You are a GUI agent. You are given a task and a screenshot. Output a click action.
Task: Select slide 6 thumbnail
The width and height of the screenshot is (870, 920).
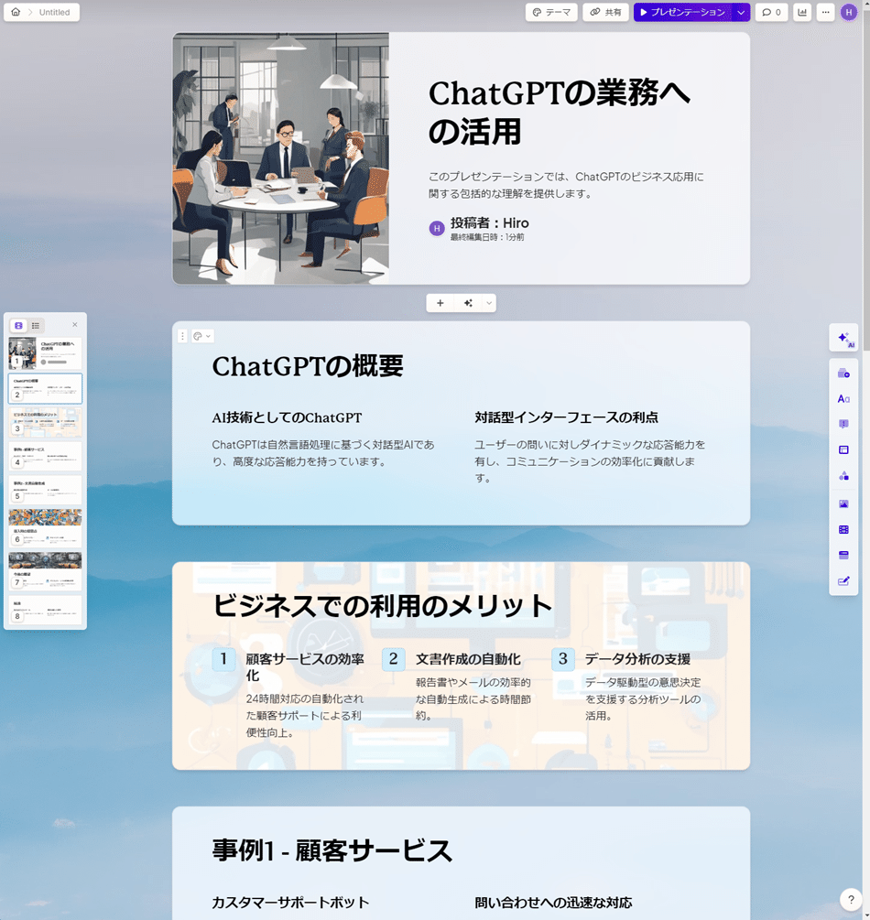45,528
